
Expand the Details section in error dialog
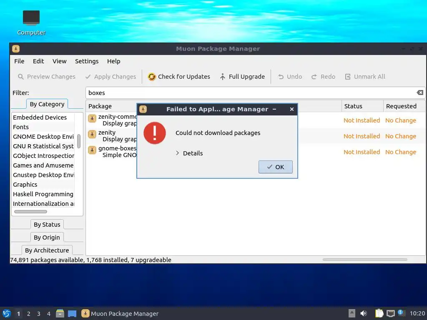(x=190, y=153)
